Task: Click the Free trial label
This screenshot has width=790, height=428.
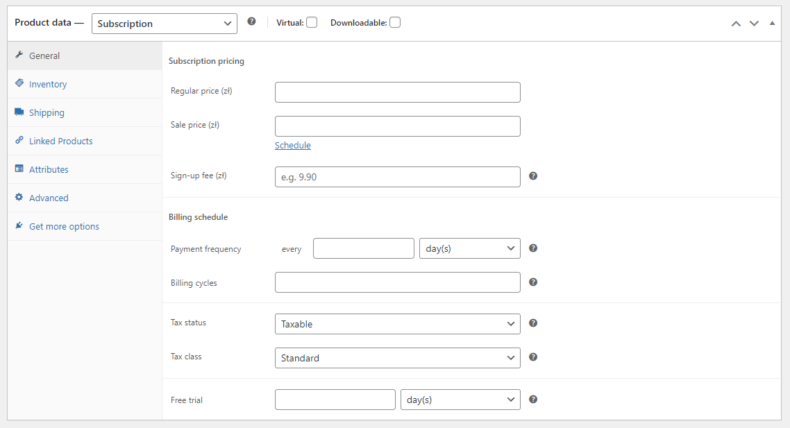Action: pyautogui.click(x=187, y=400)
